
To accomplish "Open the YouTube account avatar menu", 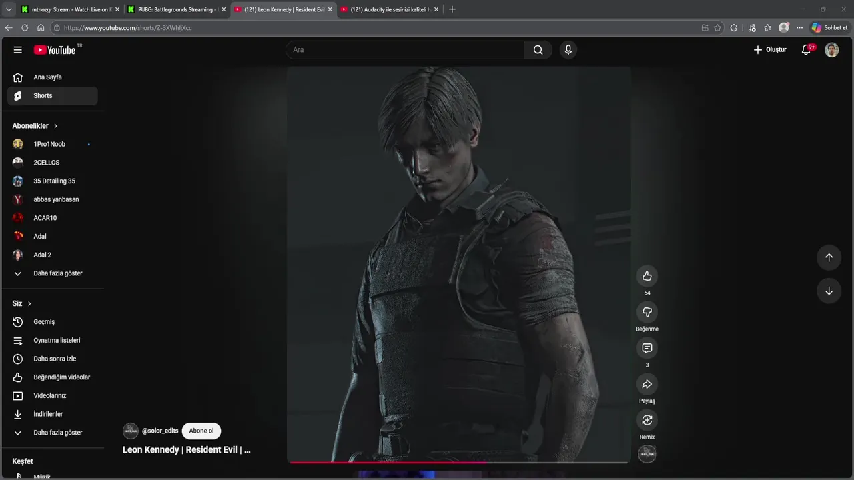I will pyautogui.click(x=831, y=50).
